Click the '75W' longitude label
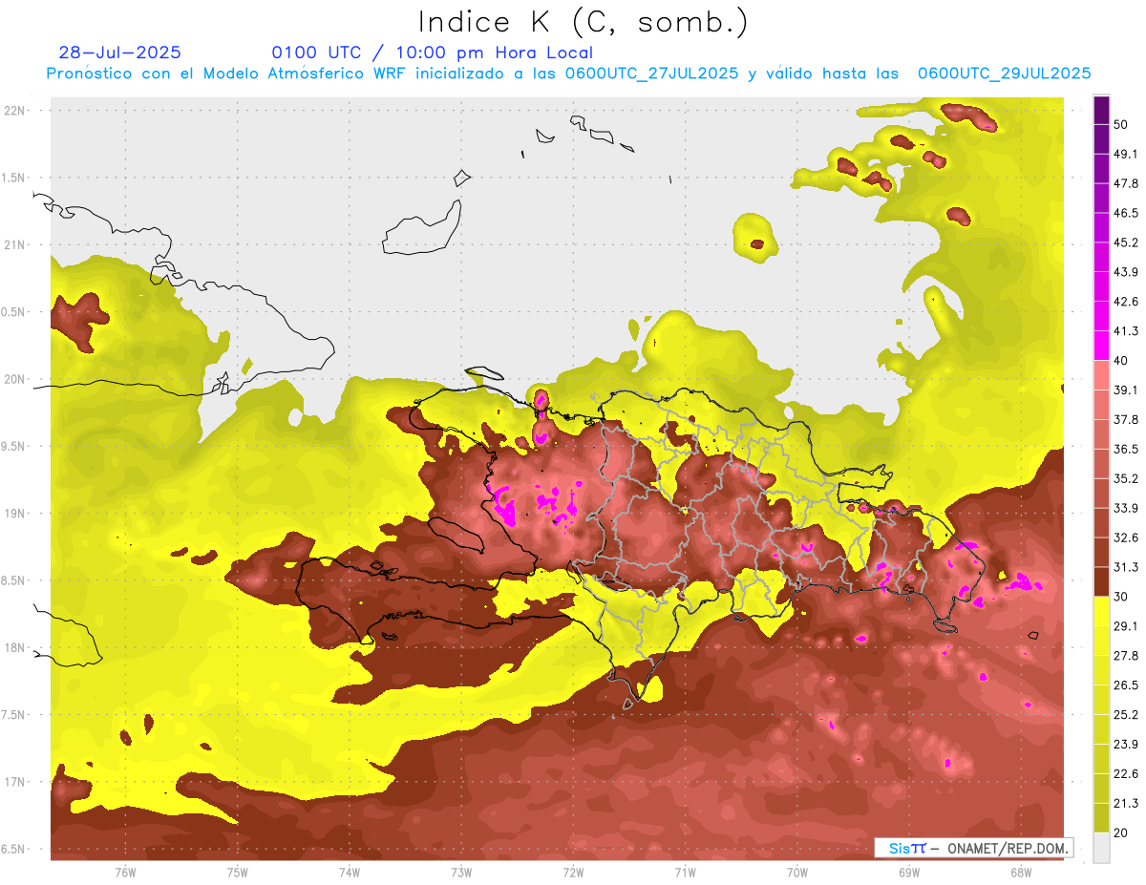 [x=237, y=873]
